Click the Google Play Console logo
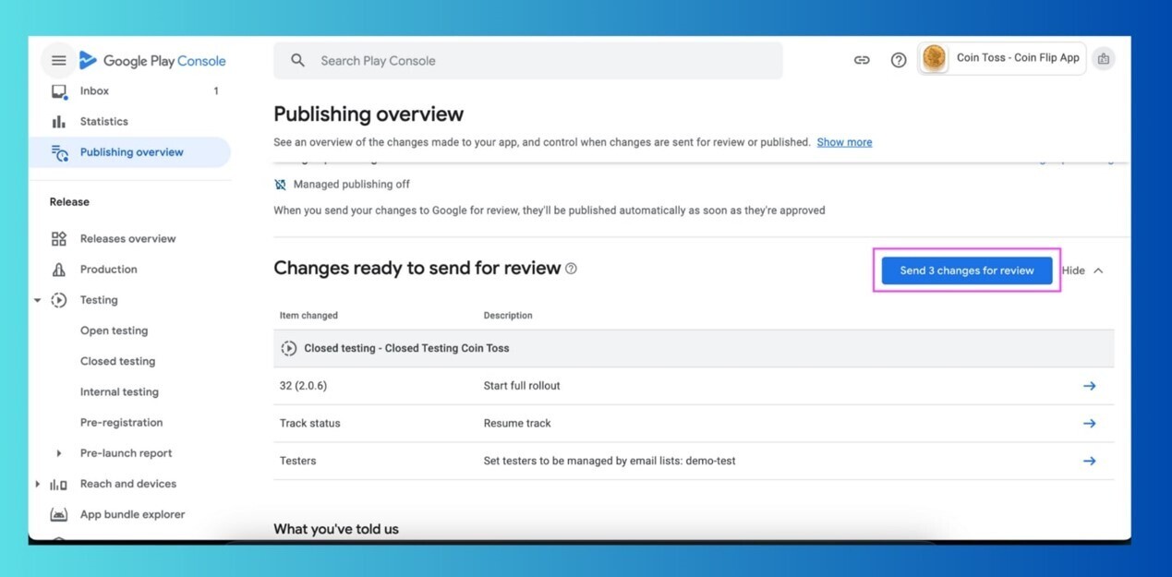Viewport: 1172px width, 577px height. [x=152, y=61]
